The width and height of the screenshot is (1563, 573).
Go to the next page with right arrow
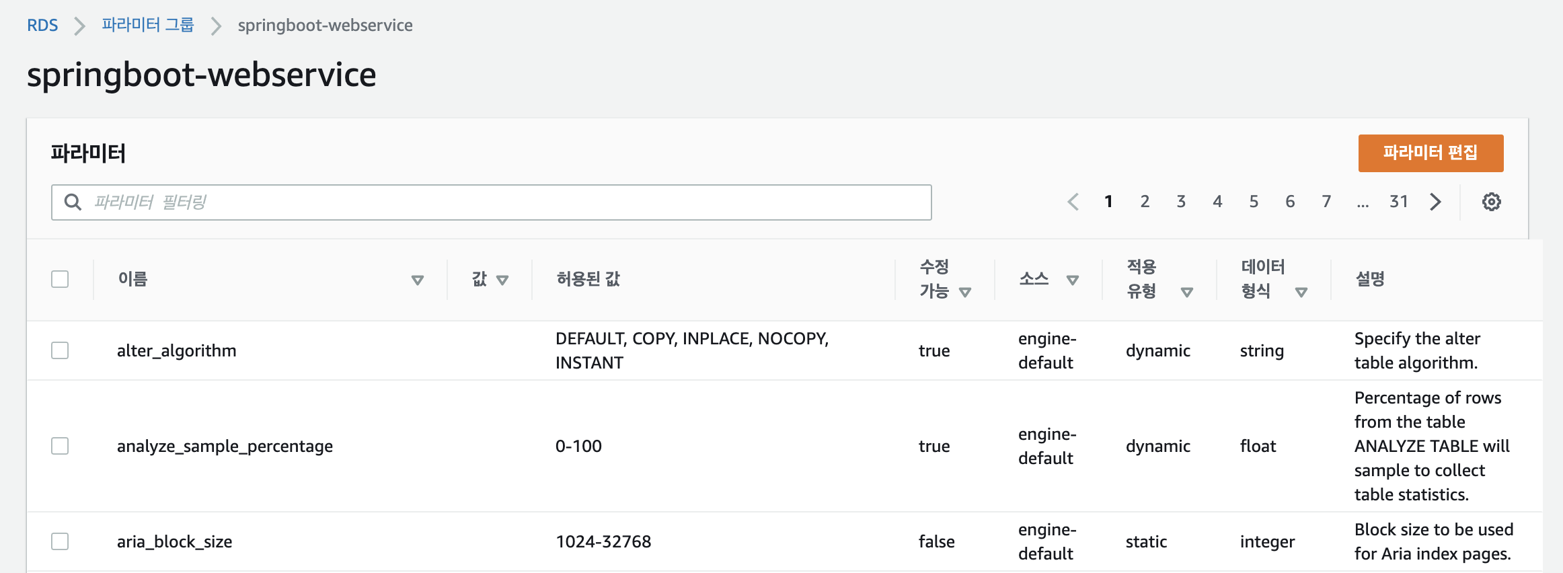point(1435,202)
